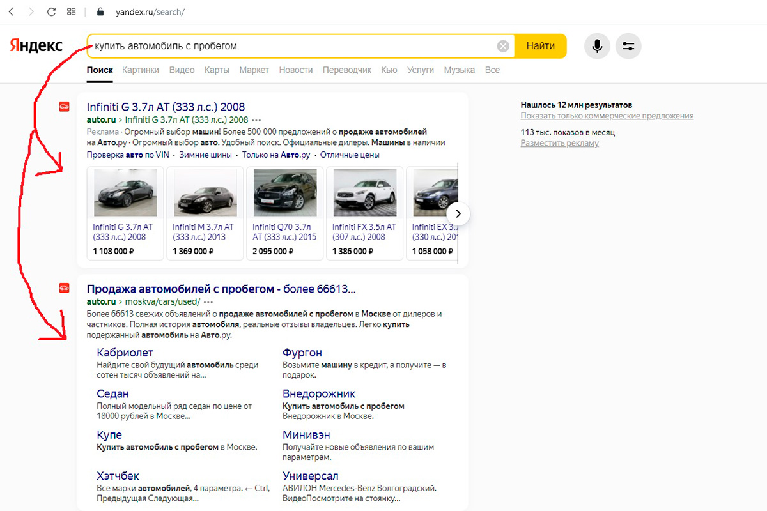Viewport: 767px width, 511px height.
Task: Show next cars with carousel arrow
Action: (x=458, y=214)
